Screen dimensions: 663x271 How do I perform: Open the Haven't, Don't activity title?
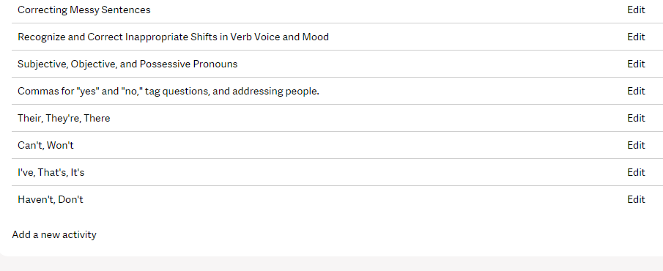pos(51,199)
